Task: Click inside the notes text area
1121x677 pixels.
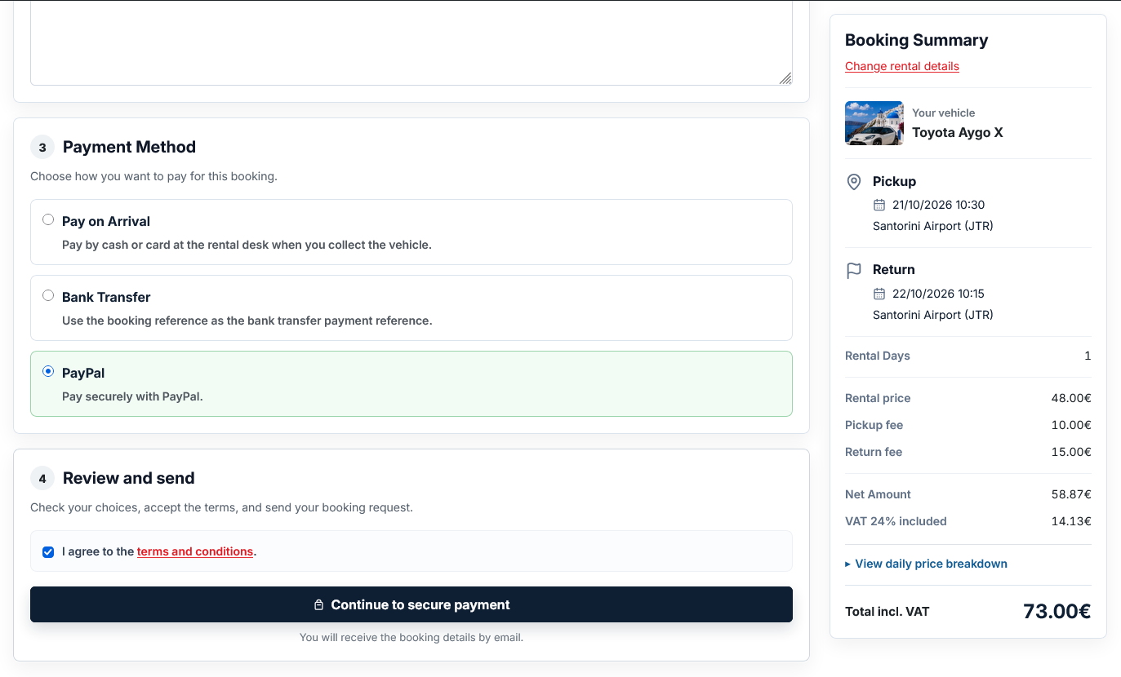Action: click(x=411, y=42)
